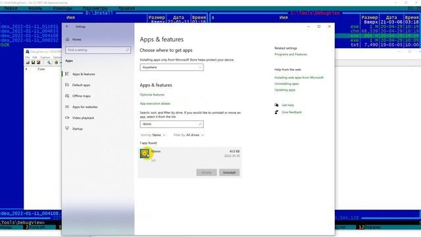Click the Give feedback person icon
421x237 pixels.
tap(276, 113)
